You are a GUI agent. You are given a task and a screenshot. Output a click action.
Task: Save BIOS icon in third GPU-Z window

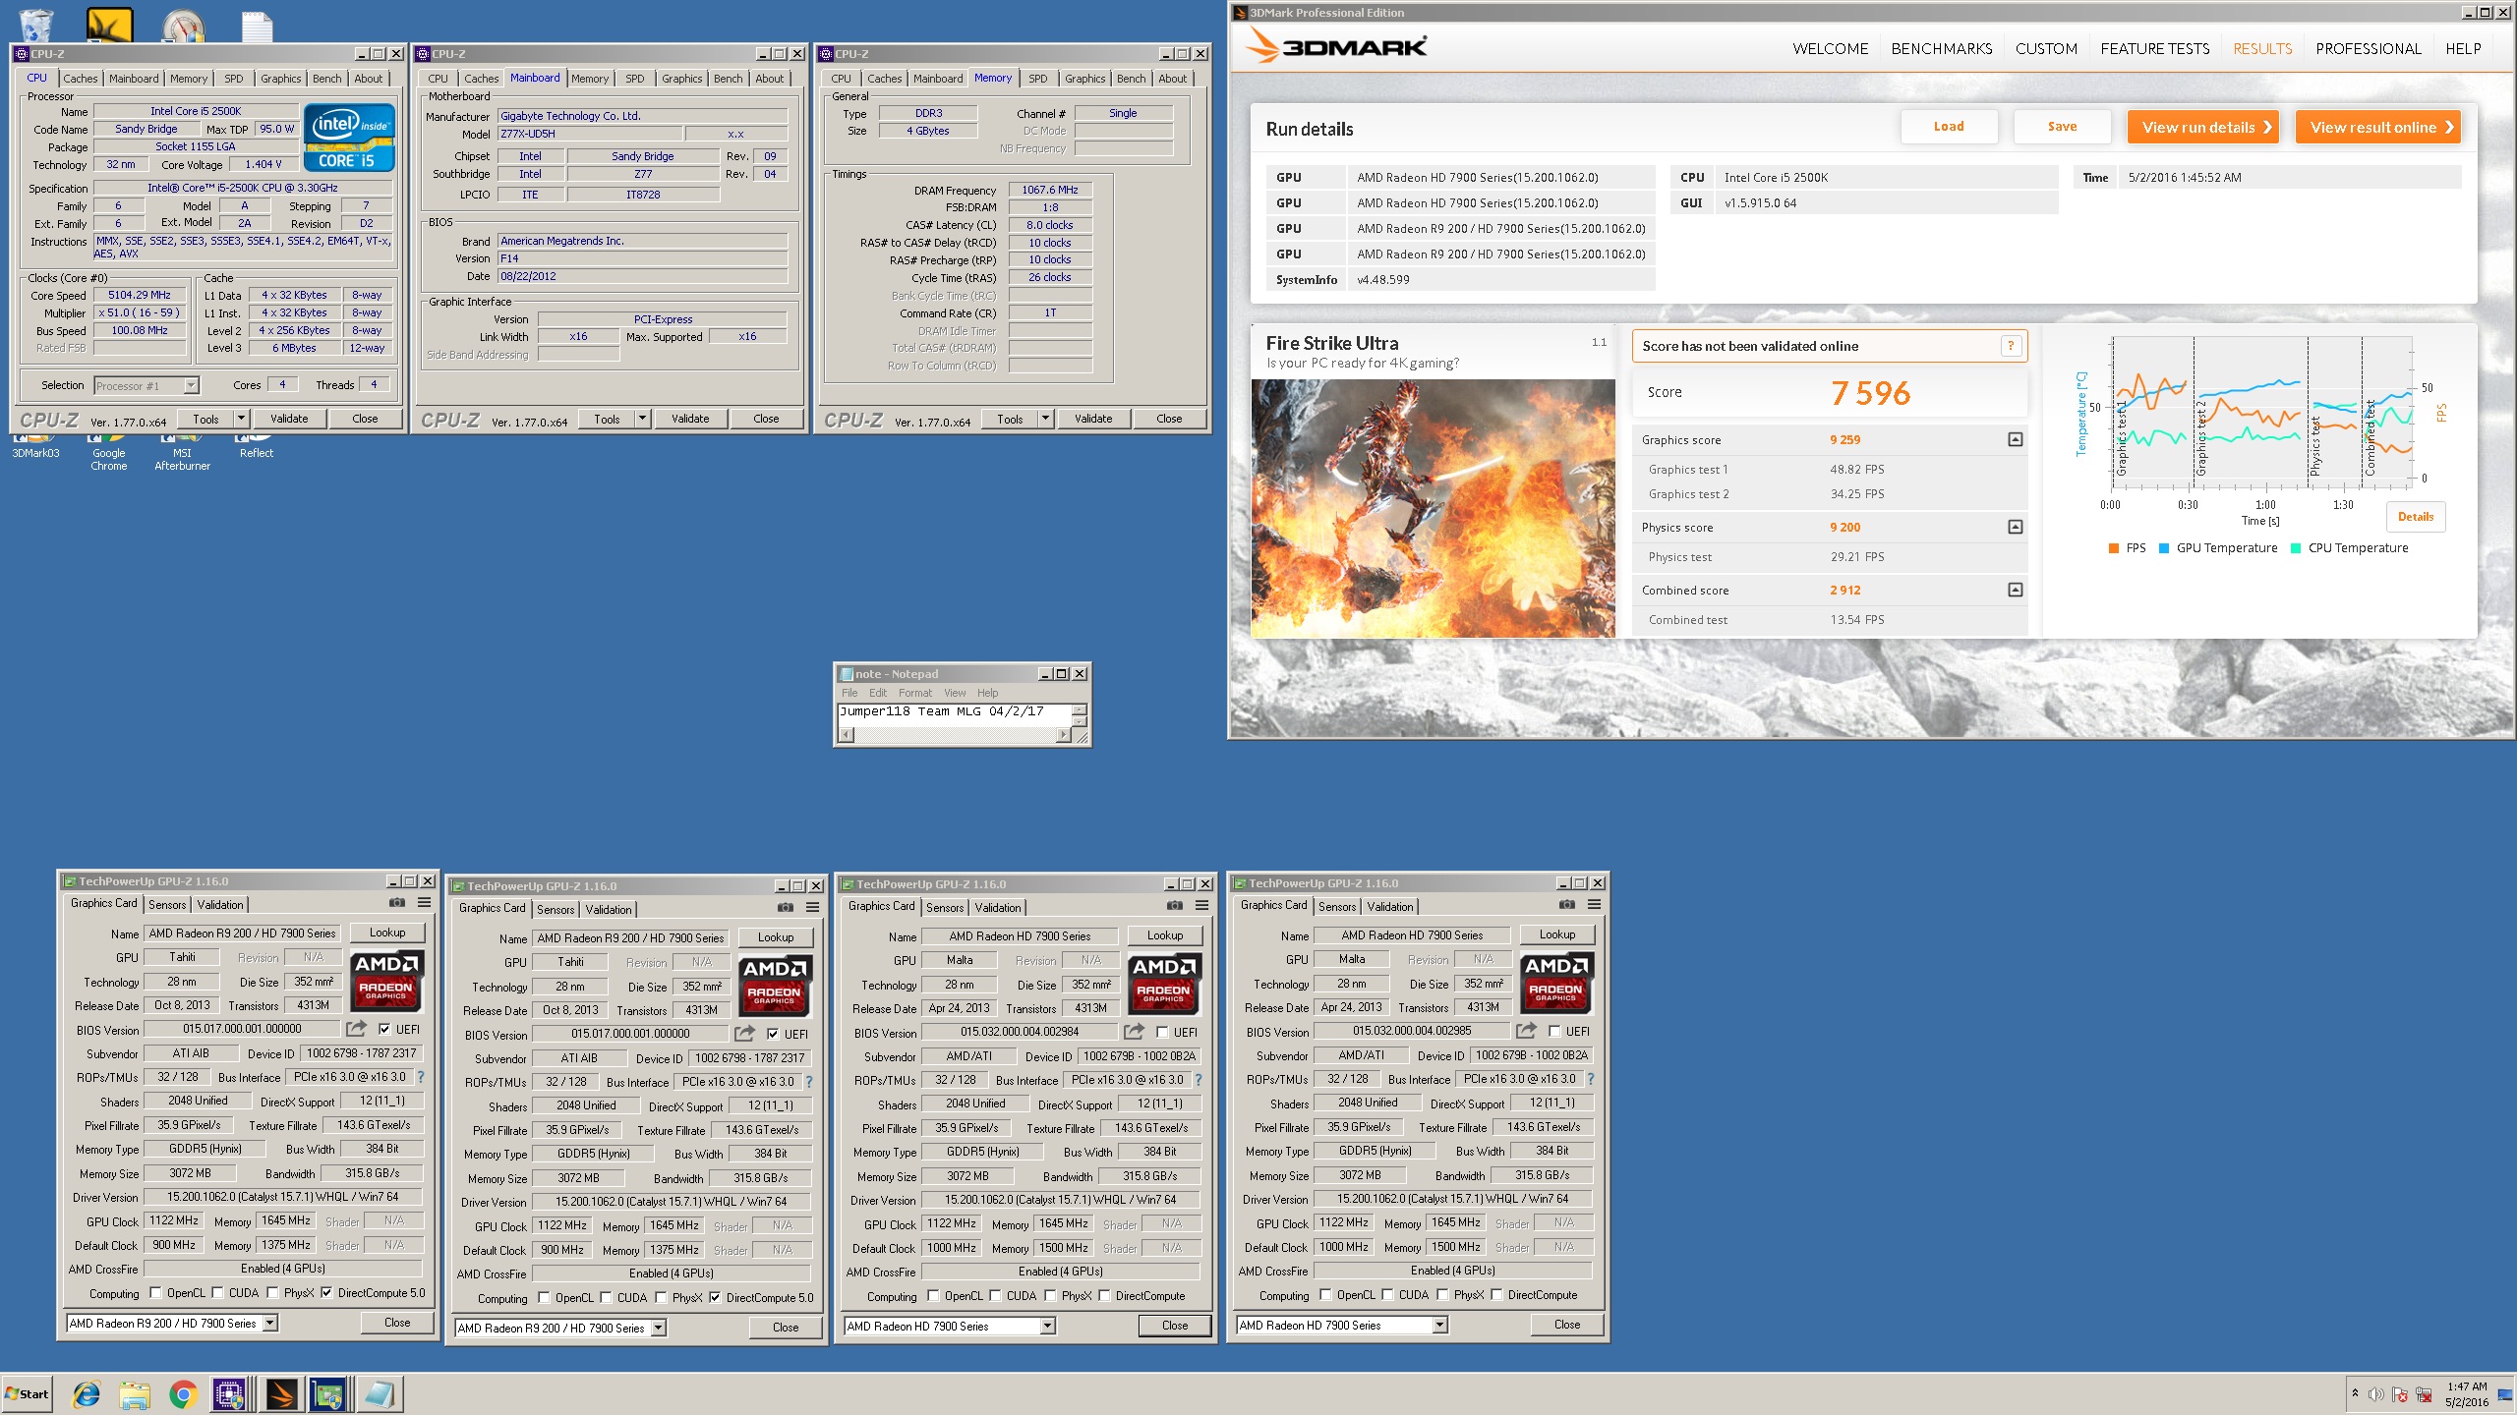(1134, 1031)
